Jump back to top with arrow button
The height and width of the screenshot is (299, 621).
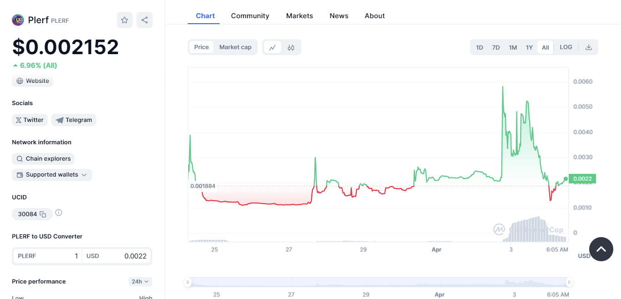click(x=601, y=249)
